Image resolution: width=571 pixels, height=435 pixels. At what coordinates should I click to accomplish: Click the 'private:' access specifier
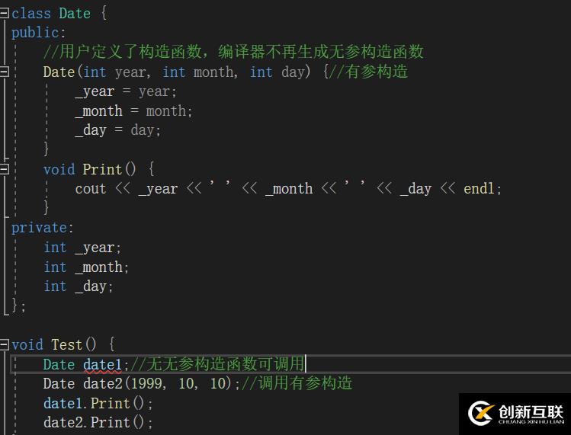point(42,228)
